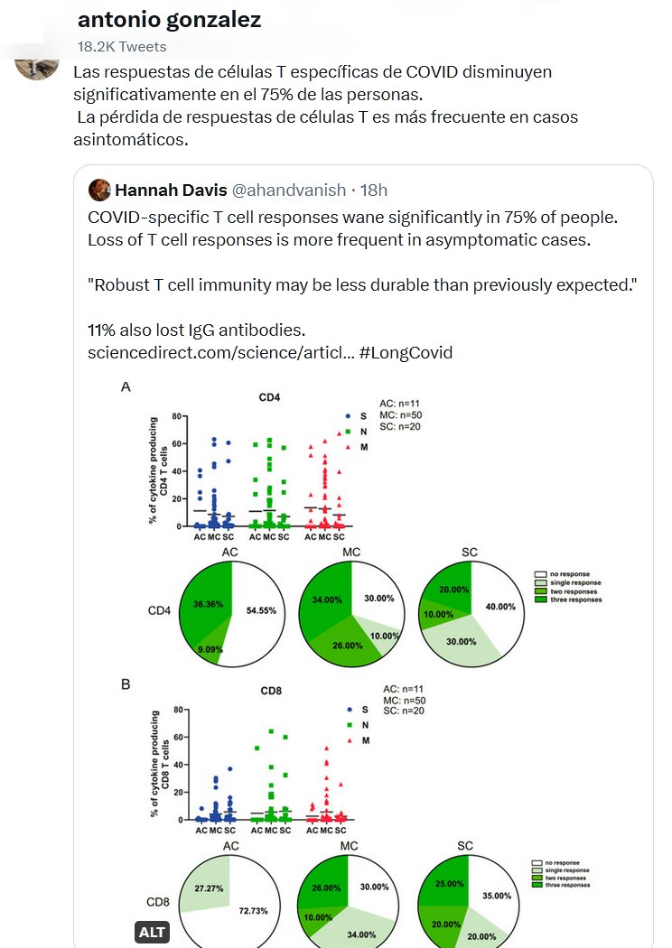Click the Hannah Davis display name

(x=171, y=190)
